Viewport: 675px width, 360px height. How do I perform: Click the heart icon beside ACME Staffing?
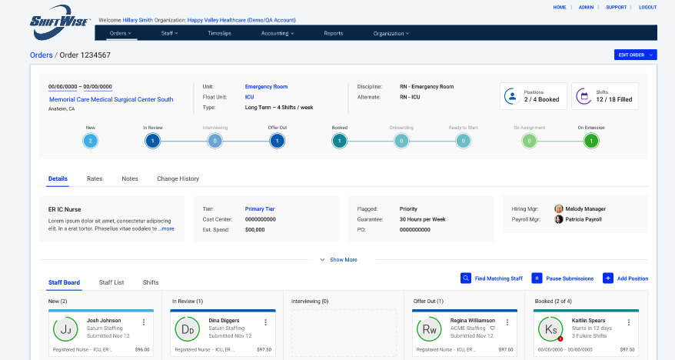pyautogui.click(x=493, y=328)
